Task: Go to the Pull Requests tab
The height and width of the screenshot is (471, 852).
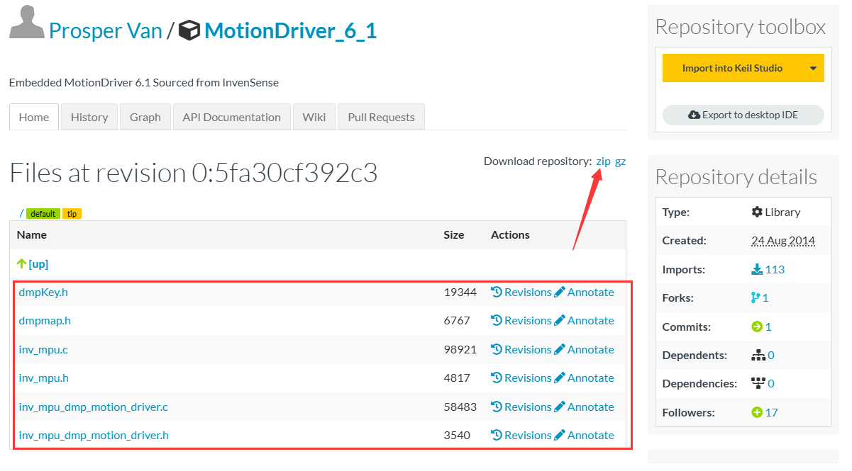Action: (381, 118)
